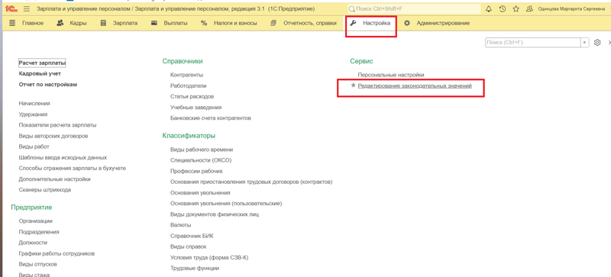This screenshot has width=611, height=277.
Task: Click into the global search Ctrl+Shift+F field
Action: 413,8
